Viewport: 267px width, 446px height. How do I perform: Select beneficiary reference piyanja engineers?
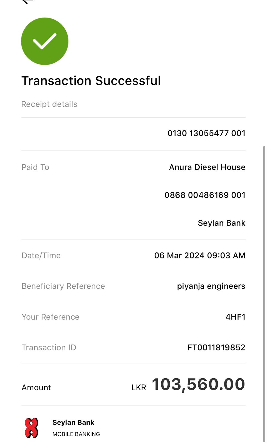pos(211,286)
